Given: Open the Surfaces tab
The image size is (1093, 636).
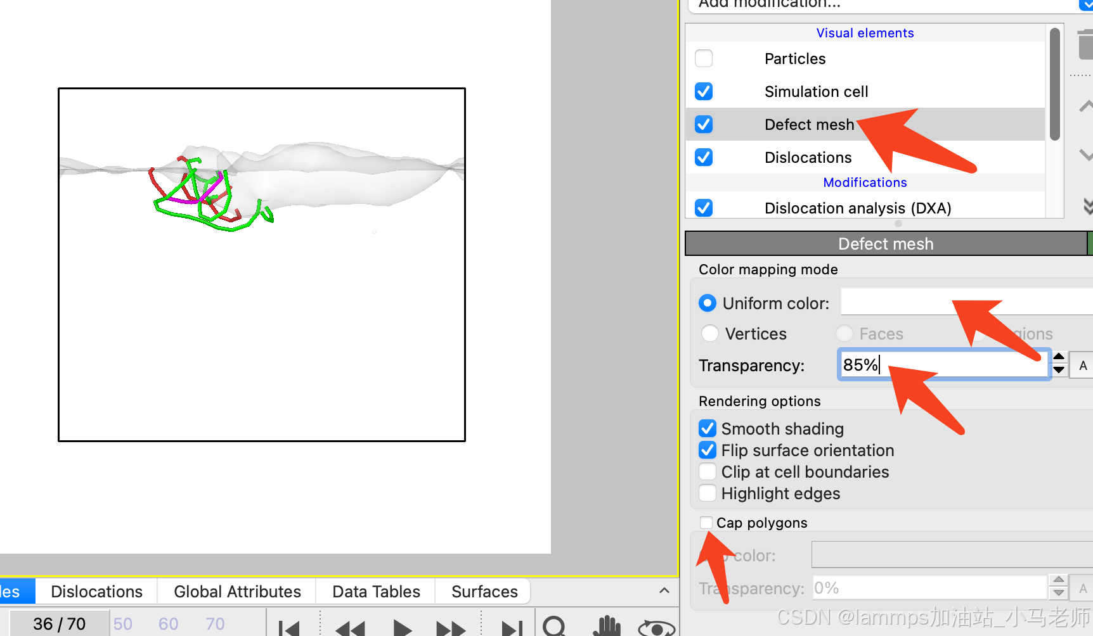Looking at the screenshot, I should click(x=484, y=592).
